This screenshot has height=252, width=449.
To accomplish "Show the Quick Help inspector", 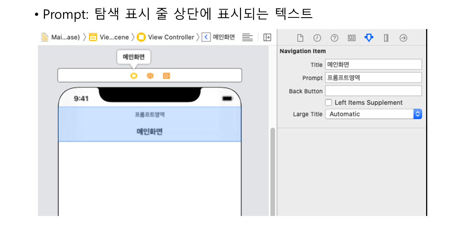I will (x=334, y=38).
